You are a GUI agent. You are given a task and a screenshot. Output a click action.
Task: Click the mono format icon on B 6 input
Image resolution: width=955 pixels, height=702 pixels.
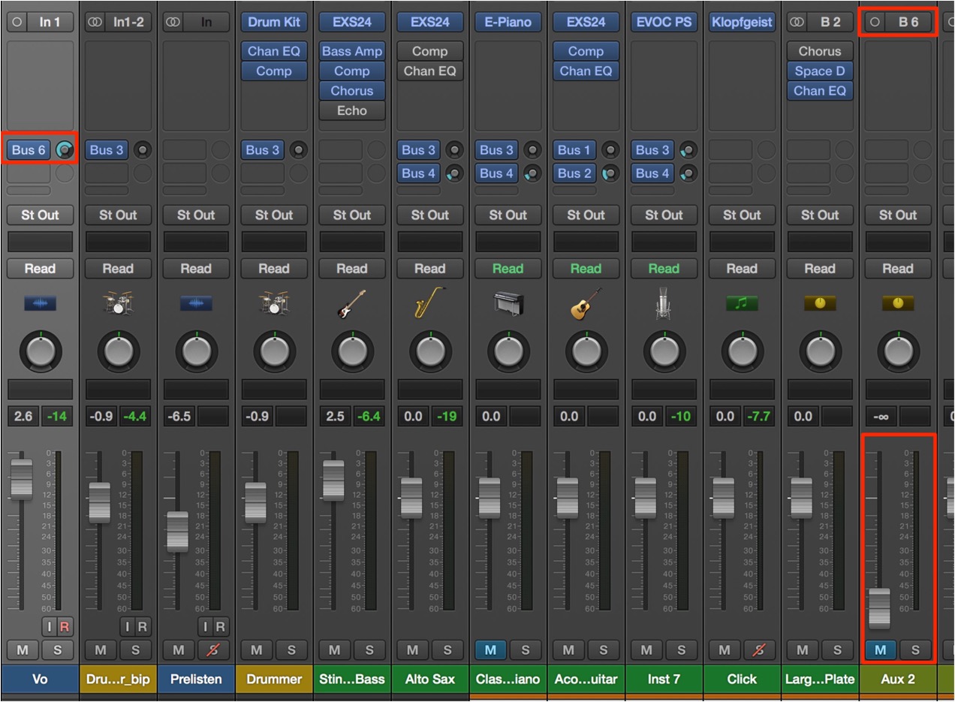[x=875, y=22]
